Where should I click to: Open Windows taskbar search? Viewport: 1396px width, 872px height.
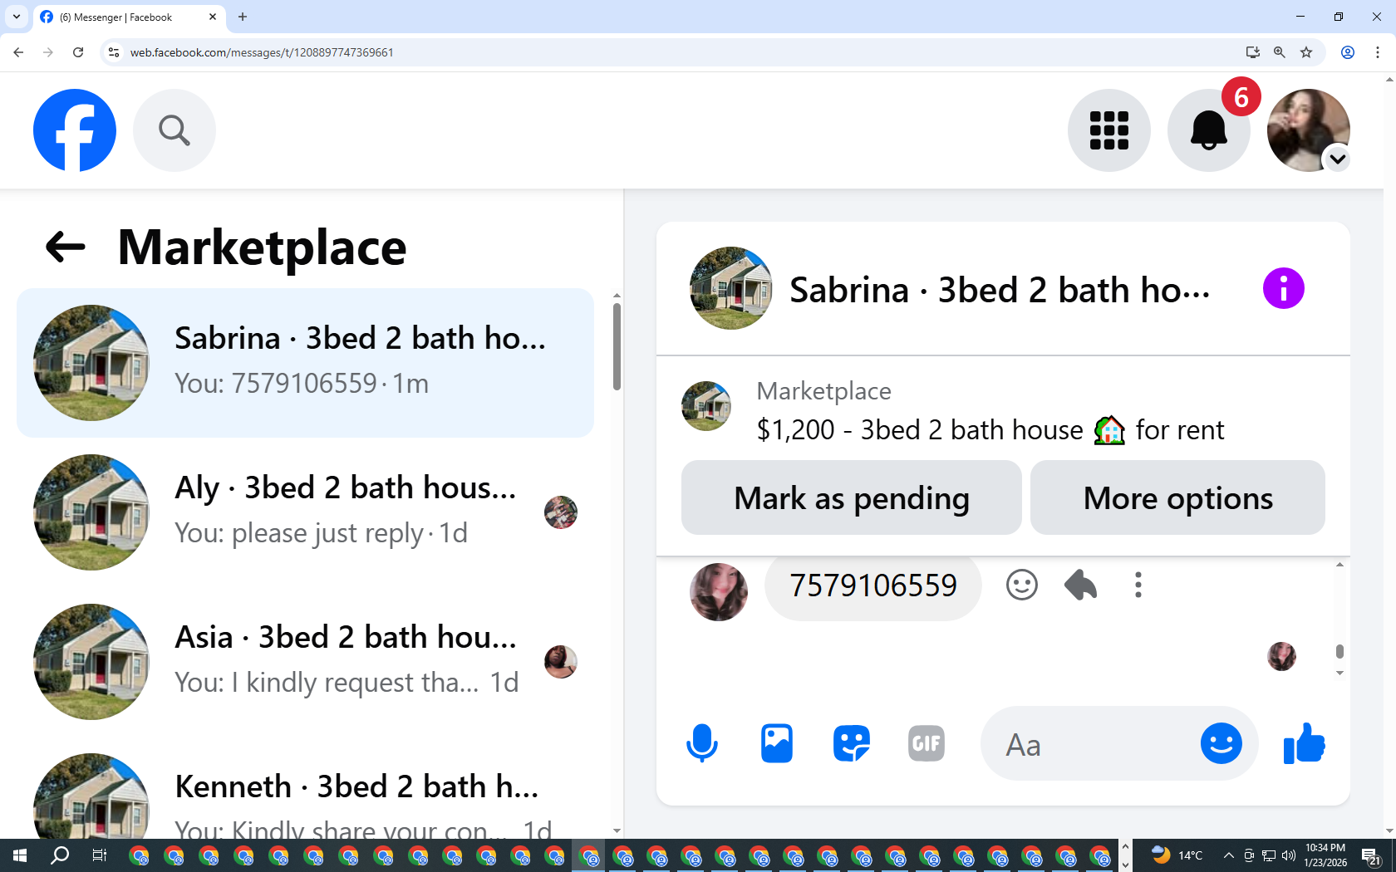(x=60, y=855)
